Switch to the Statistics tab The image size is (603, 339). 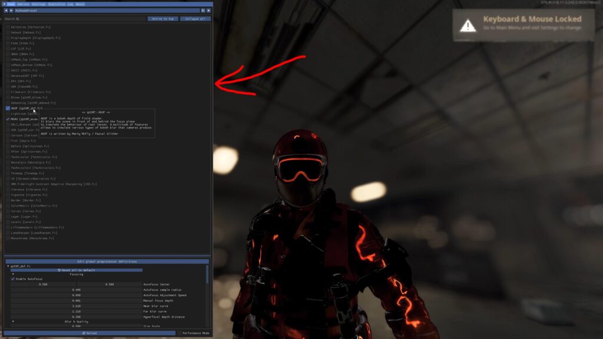pyautogui.click(x=56, y=4)
